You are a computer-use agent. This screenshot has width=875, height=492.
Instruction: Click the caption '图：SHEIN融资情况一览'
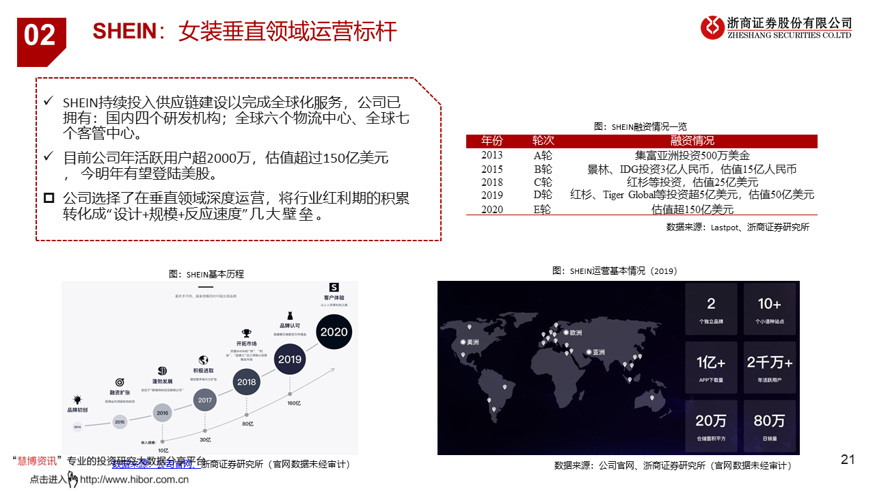tap(641, 126)
